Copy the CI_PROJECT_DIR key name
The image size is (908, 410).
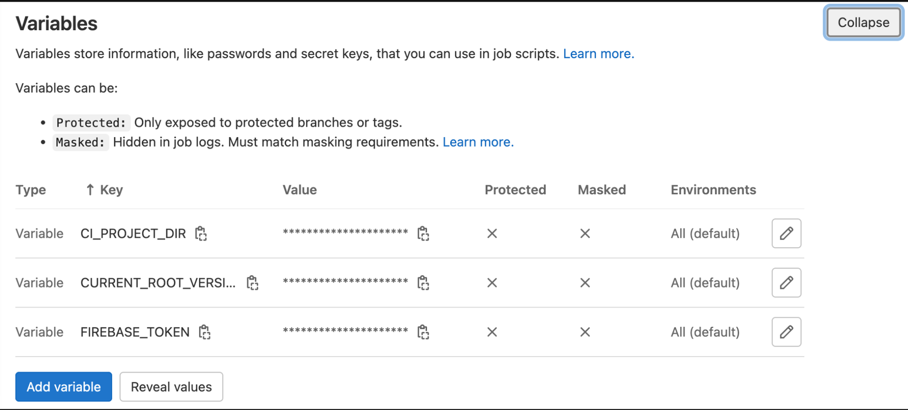point(201,233)
